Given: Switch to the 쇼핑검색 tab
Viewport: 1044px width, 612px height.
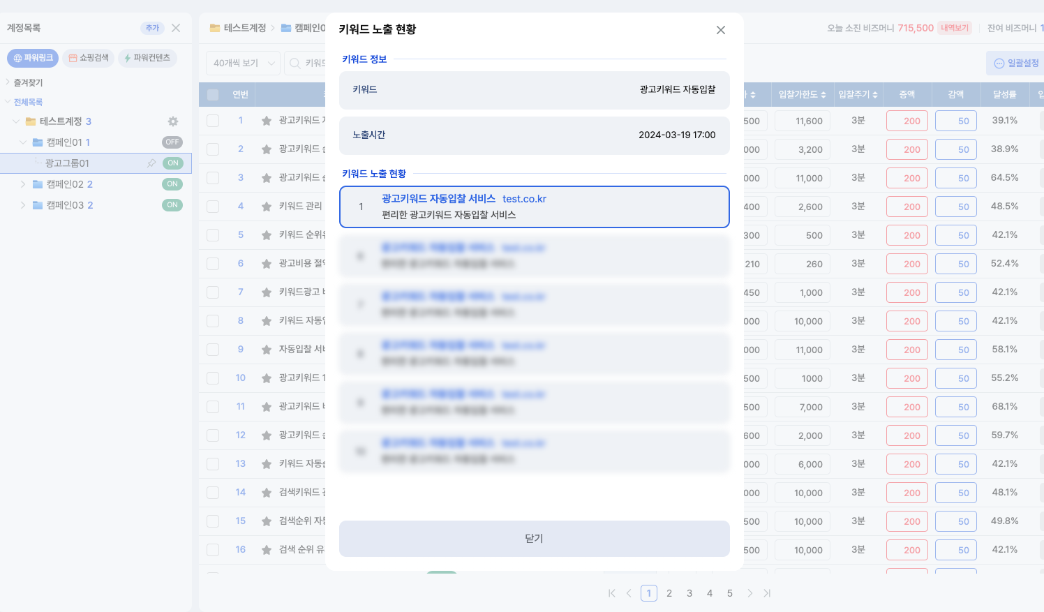Looking at the screenshot, I should point(89,58).
